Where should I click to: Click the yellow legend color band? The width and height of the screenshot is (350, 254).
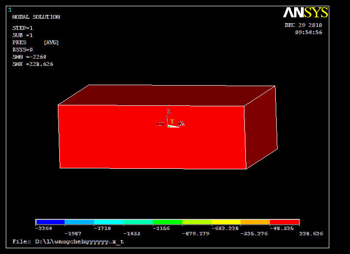pos(226,222)
